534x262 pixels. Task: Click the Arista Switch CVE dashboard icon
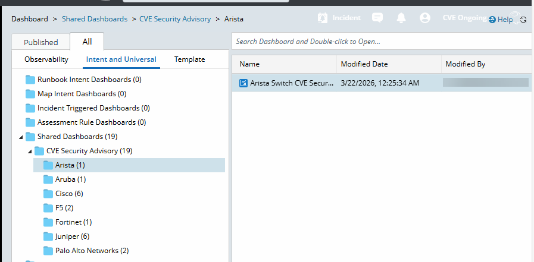(243, 83)
